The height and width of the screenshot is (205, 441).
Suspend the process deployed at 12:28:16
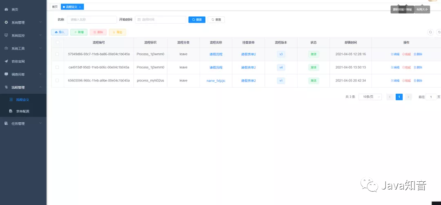click(406, 54)
